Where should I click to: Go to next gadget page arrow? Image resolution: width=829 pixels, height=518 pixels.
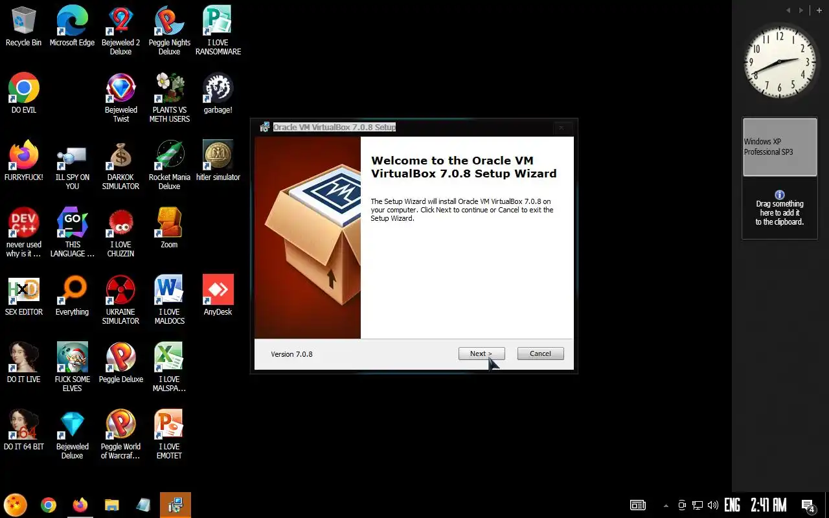click(801, 10)
